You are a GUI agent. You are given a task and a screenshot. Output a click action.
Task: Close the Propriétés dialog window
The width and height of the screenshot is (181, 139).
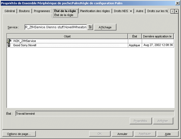(x=178, y=3)
